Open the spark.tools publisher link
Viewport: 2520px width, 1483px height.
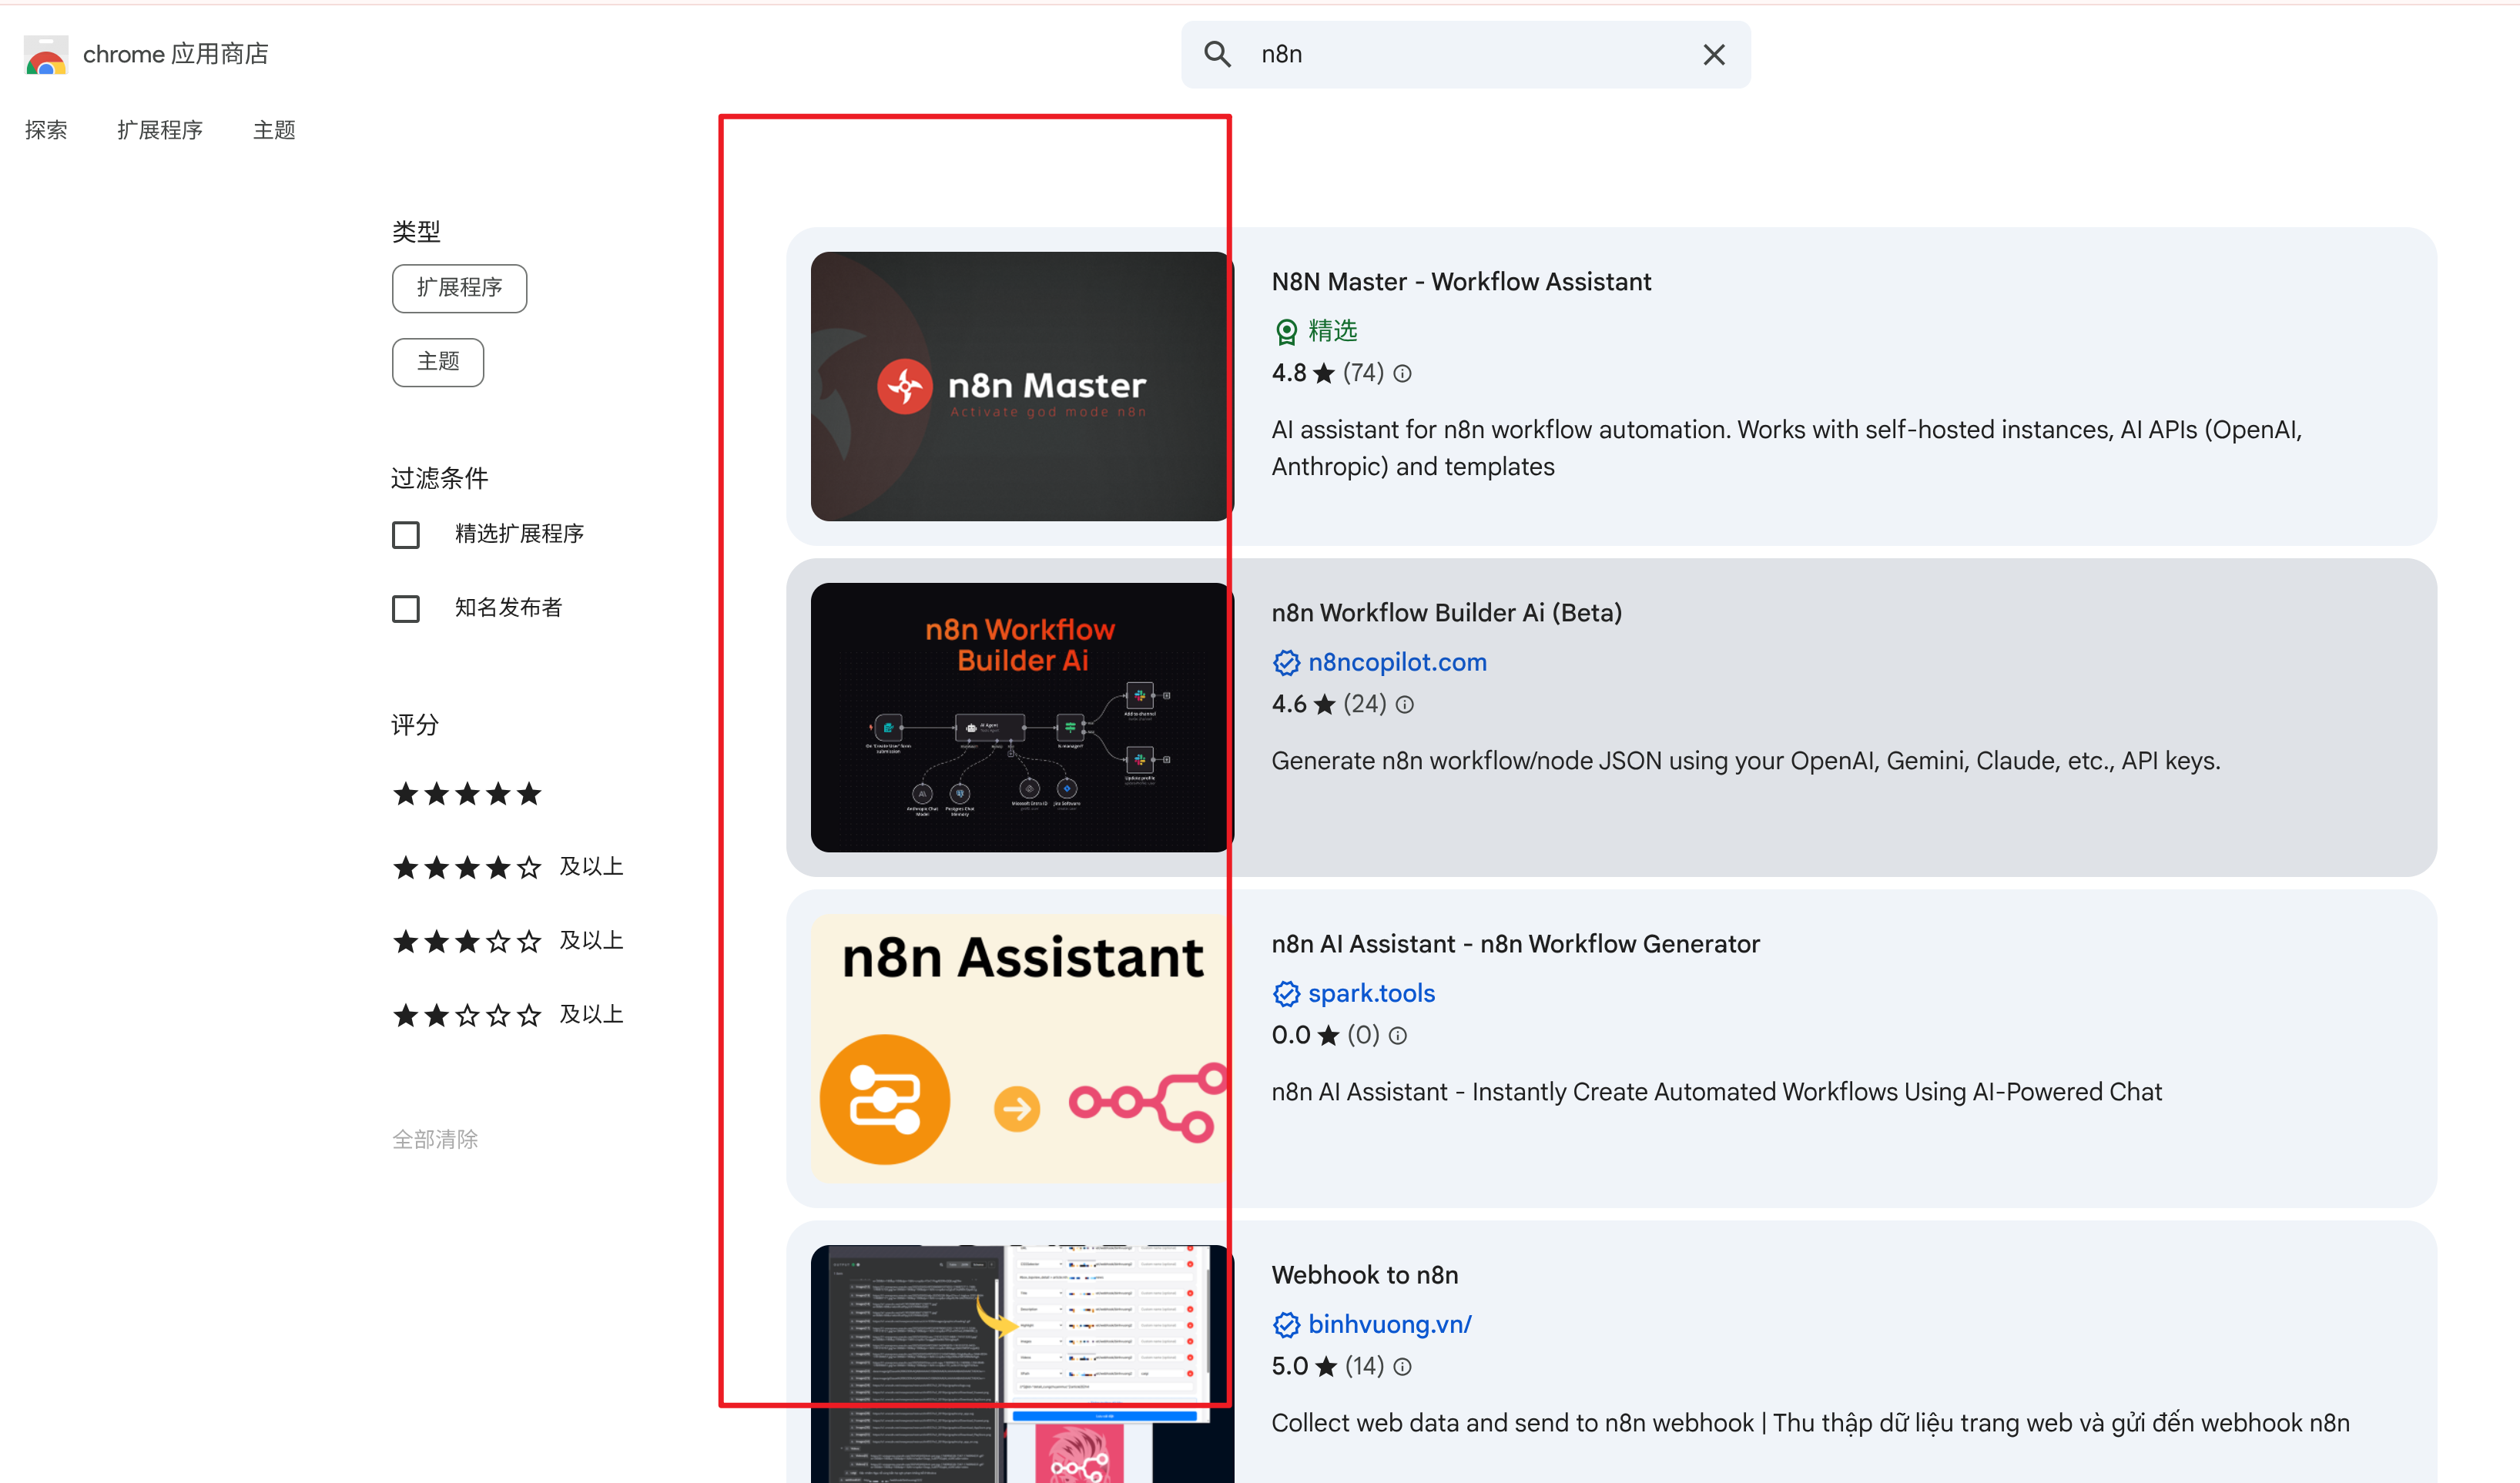1371,993
